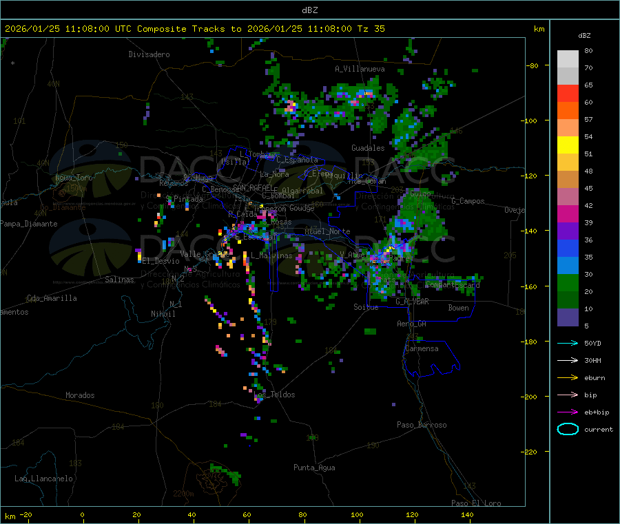Pick the slate purple 5-10 dBZ swatch
620x524 pixels.
pyautogui.click(x=568, y=317)
